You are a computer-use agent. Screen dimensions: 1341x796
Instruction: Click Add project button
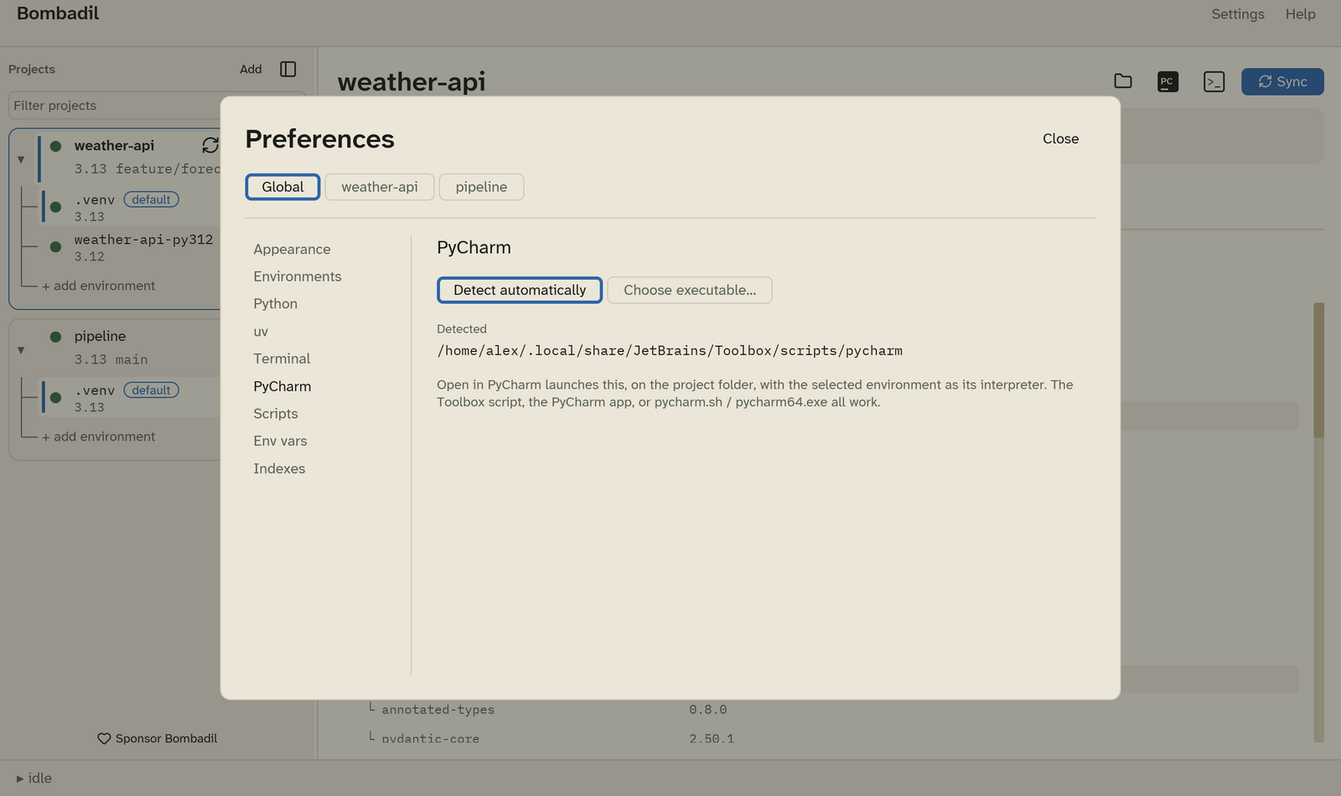(x=251, y=69)
